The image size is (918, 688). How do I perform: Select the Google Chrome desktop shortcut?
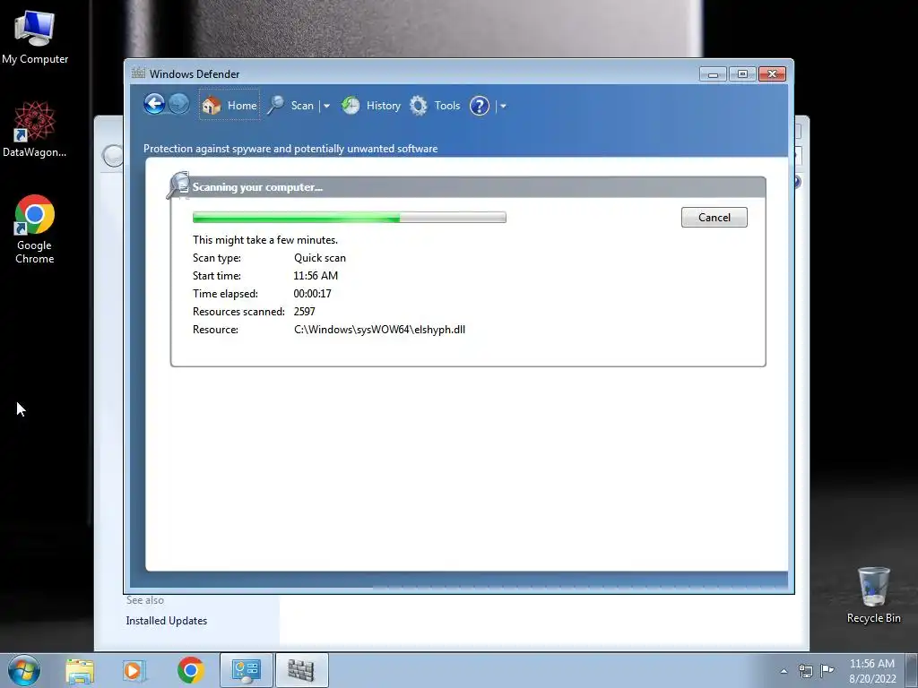(35, 229)
